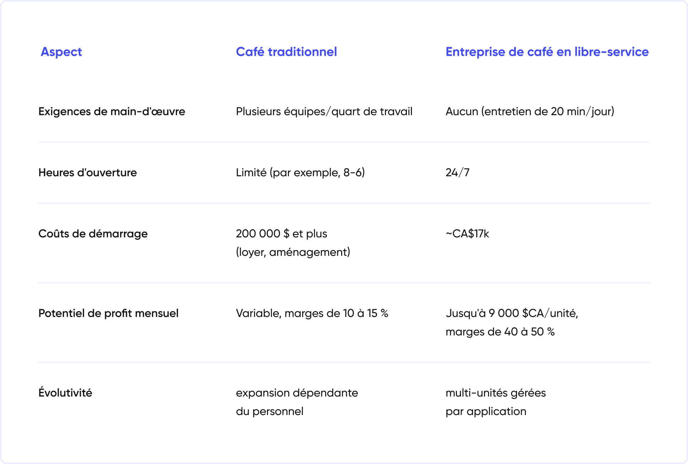Click the "Aucun (entretien de 20 min/jour)" cell

530,112
